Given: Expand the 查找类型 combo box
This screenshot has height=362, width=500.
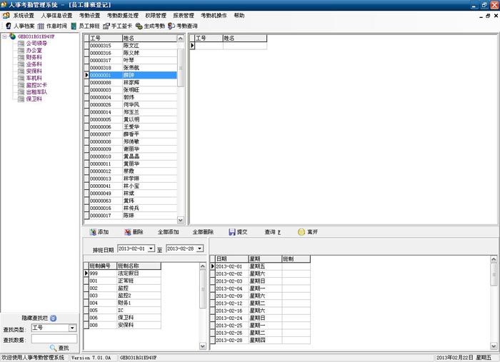Looking at the screenshot, I should (x=73, y=328).
